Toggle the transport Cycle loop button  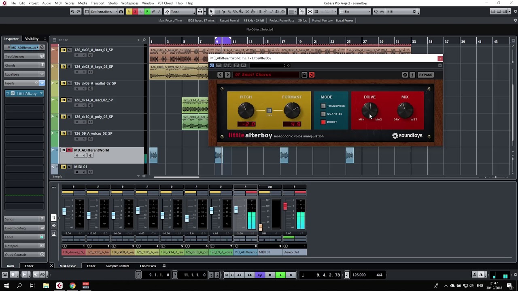(x=260, y=275)
